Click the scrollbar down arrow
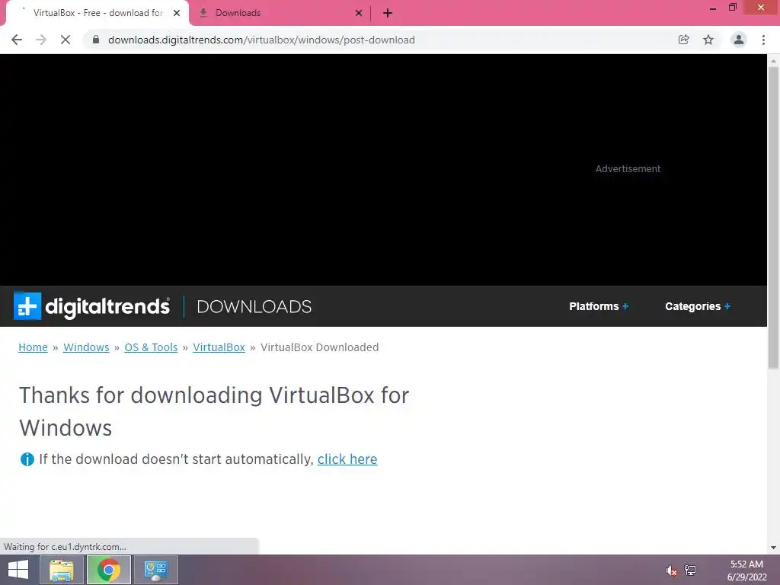The height and width of the screenshot is (585, 780). 773,548
